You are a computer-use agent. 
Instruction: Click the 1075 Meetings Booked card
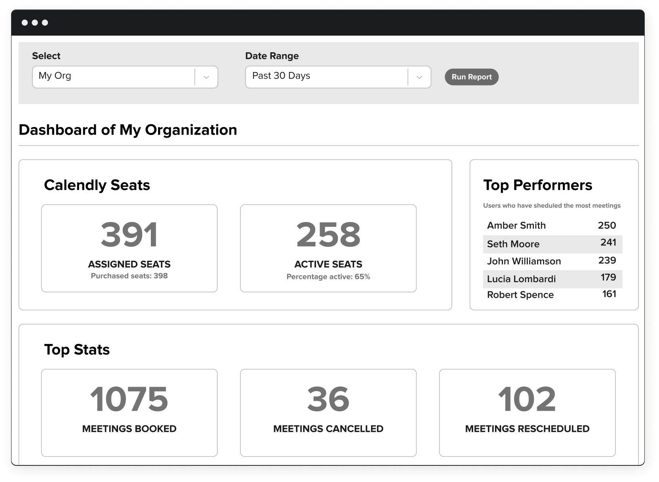click(129, 413)
